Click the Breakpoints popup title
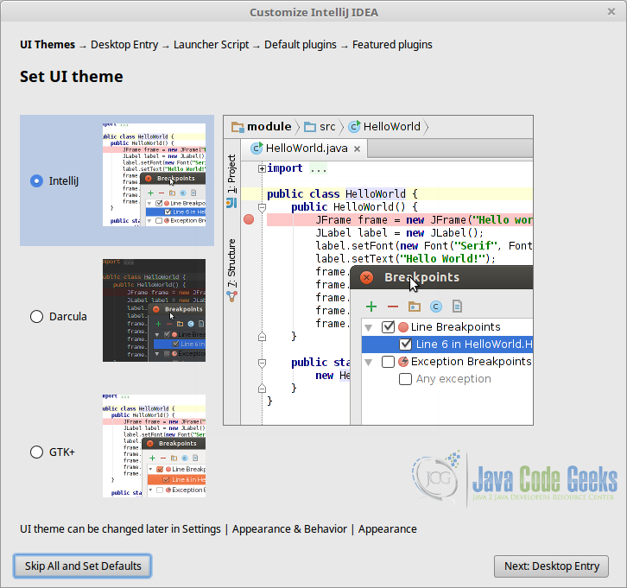The image size is (627, 588). click(421, 277)
